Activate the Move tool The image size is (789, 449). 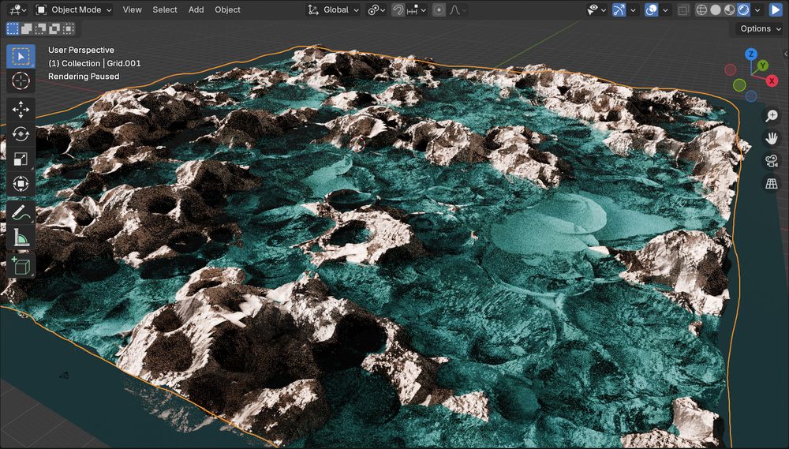click(21, 110)
